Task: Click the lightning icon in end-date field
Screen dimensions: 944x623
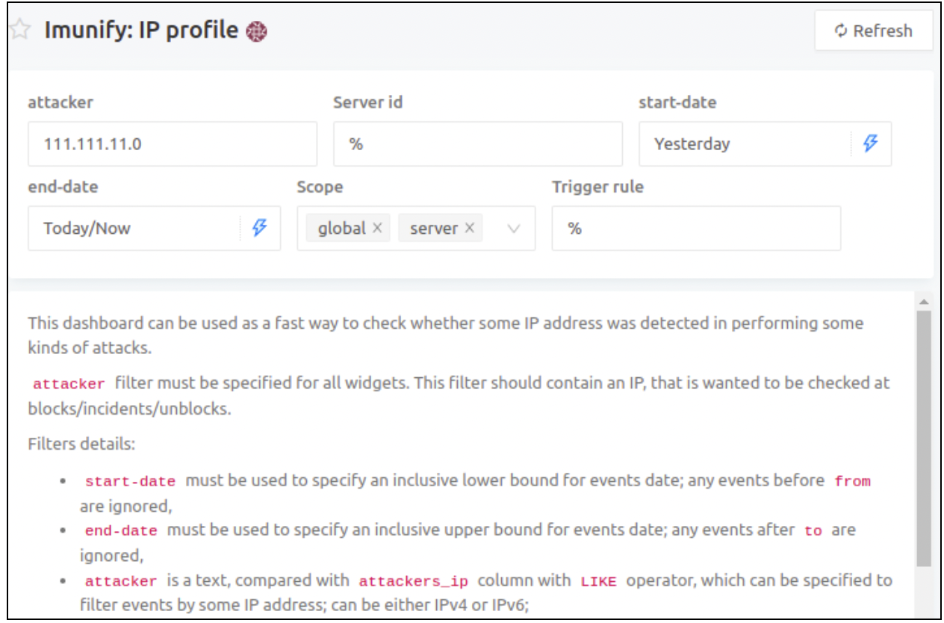Action: click(259, 228)
